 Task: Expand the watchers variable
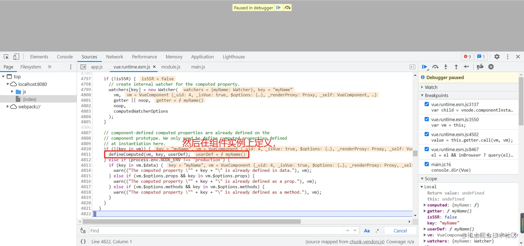(x=425, y=241)
